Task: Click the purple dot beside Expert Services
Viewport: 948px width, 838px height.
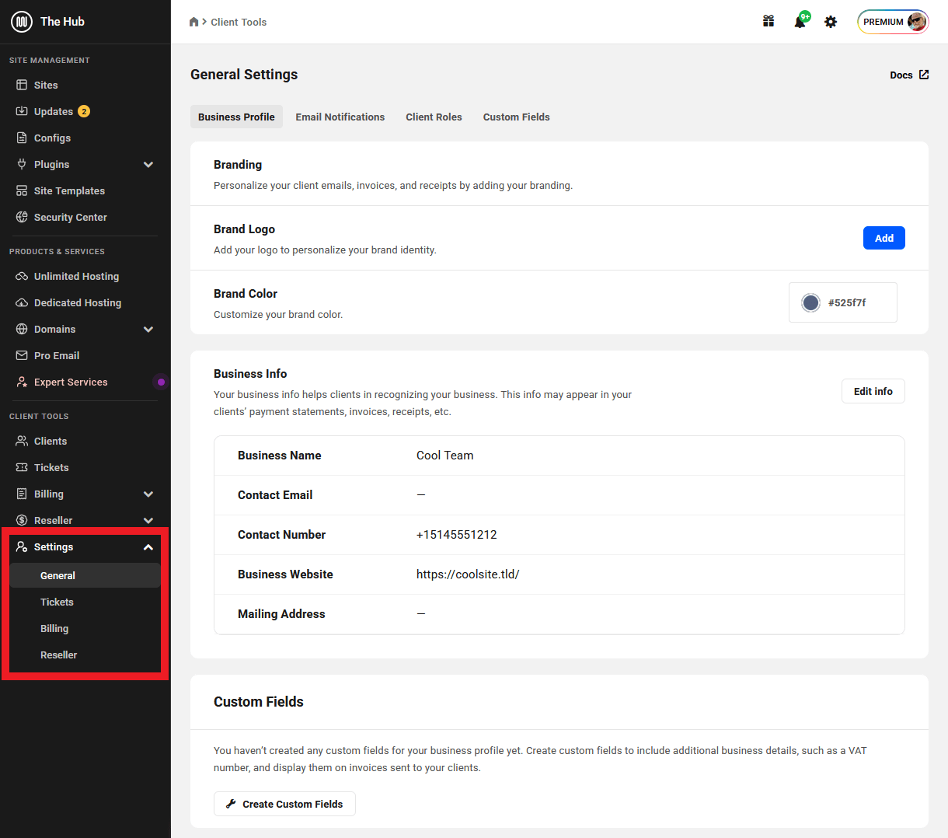Action: click(161, 382)
